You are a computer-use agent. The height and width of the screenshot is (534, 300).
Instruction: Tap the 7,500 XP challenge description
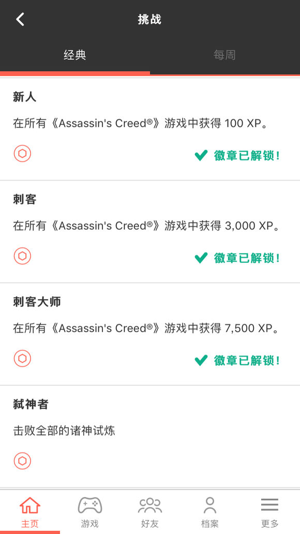[146, 328]
